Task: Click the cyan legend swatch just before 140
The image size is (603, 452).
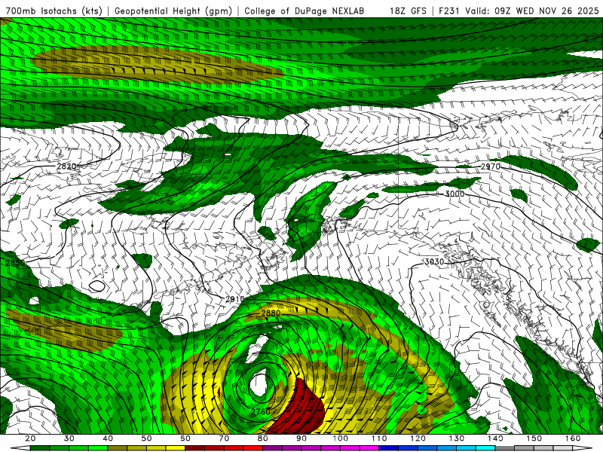Action: 485,448
